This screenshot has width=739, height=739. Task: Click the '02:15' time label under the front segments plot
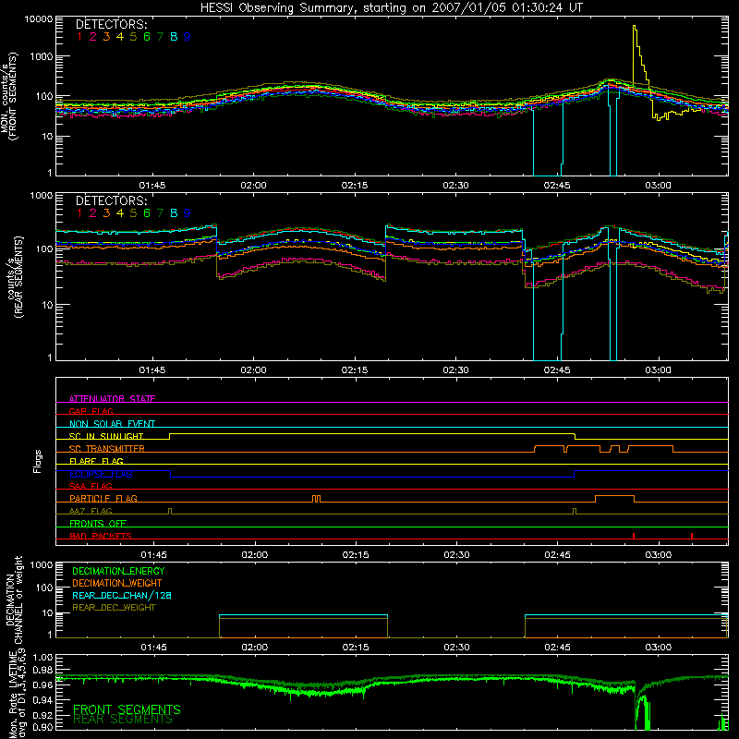[355, 186]
